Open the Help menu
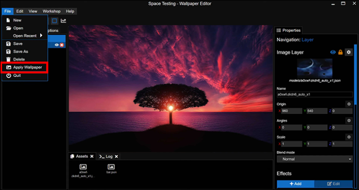Screen dimensions: 359x190 point(70,11)
